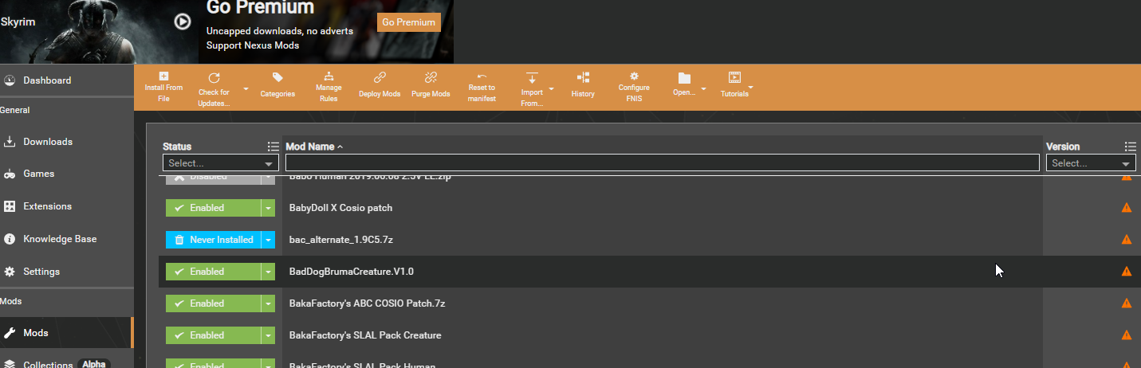Screen dimensions: 1141x368
Task: Select Mods sidebar item
Action: (x=66, y=333)
